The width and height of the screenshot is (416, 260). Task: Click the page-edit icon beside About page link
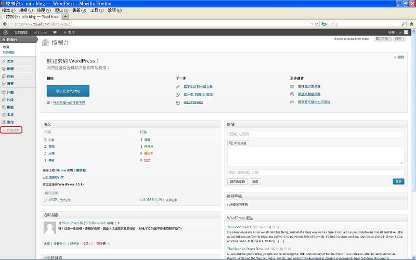(x=178, y=95)
